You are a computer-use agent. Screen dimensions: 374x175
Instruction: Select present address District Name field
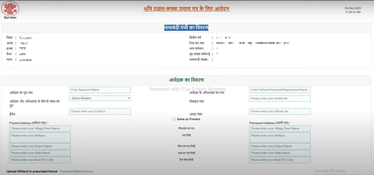[x=40, y=146]
